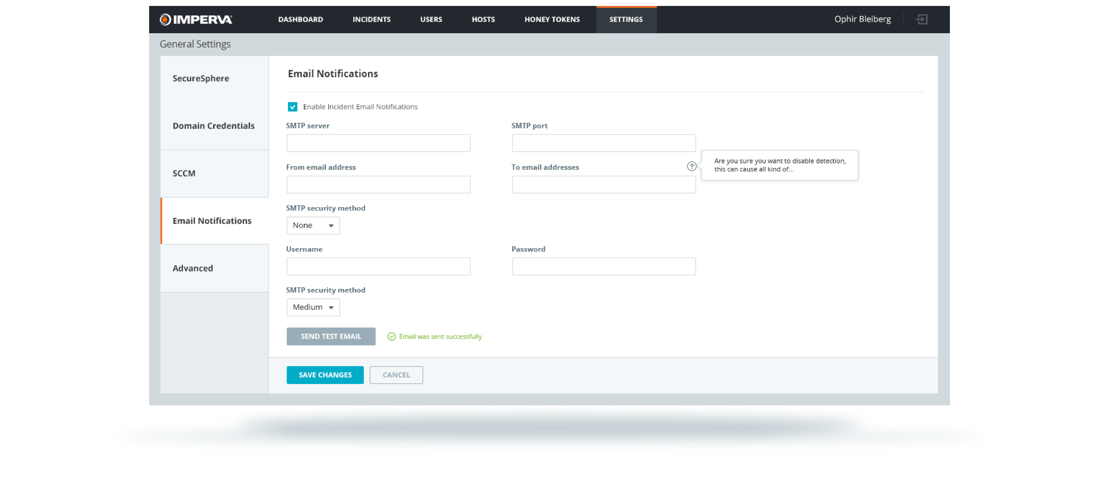Click the green success checkmark icon
The image size is (1097, 488).
click(x=391, y=336)
